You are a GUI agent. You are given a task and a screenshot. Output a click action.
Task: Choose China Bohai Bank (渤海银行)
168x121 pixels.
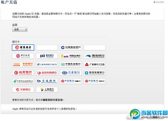(95, 56)
